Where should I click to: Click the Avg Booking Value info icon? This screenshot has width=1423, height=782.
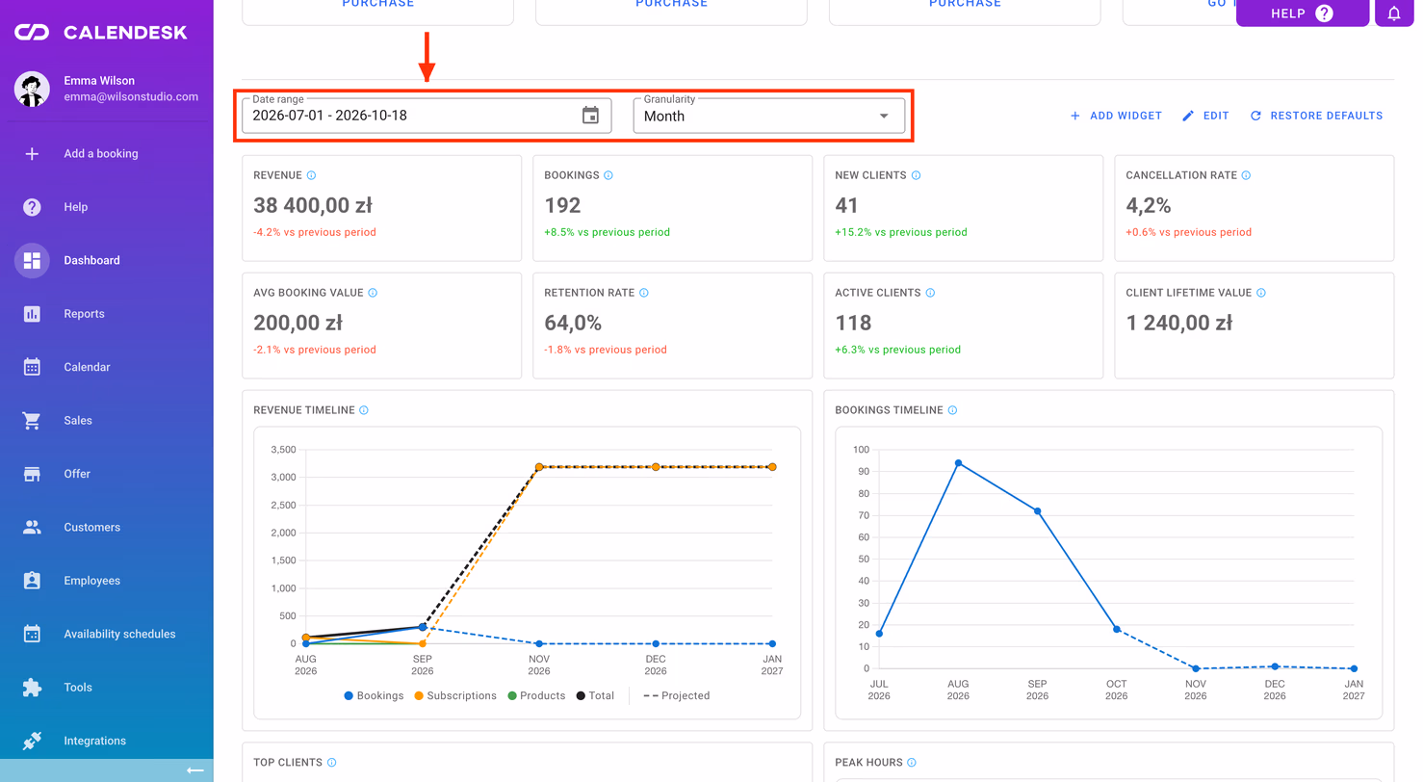[373, 293]
